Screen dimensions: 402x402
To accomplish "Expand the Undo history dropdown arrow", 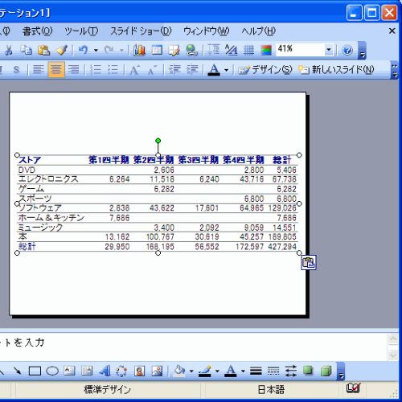I will pos(96,50).
